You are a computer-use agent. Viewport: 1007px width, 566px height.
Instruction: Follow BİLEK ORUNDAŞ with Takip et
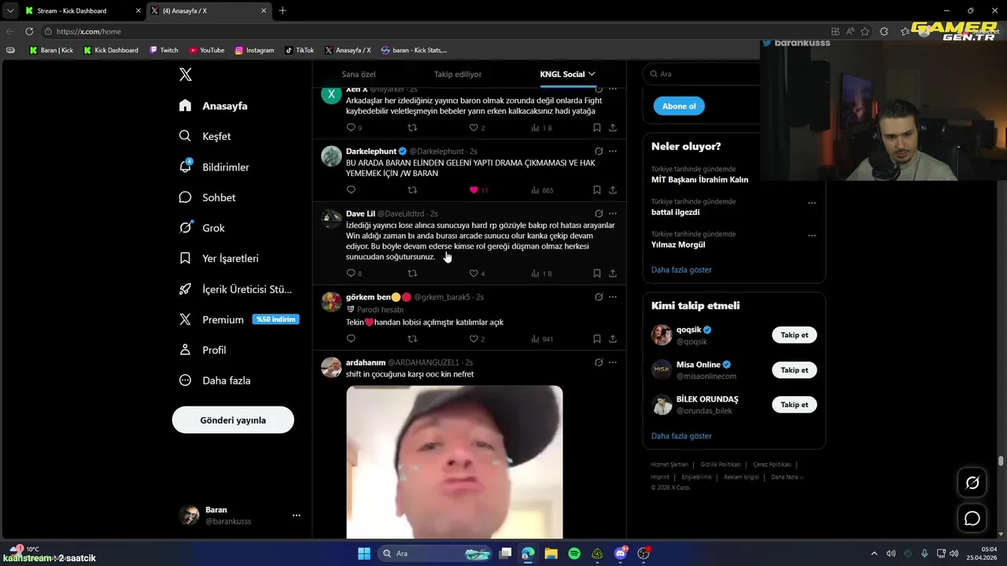pyautogui.click(x=794, y=404)
